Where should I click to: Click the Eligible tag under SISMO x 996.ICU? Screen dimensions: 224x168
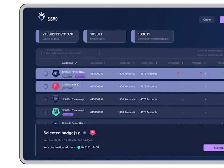[x=67, y=89]
